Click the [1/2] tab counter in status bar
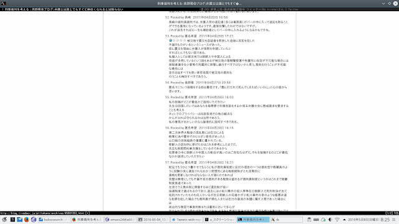This screenshot has height=224, width=399. pos(389,213)
